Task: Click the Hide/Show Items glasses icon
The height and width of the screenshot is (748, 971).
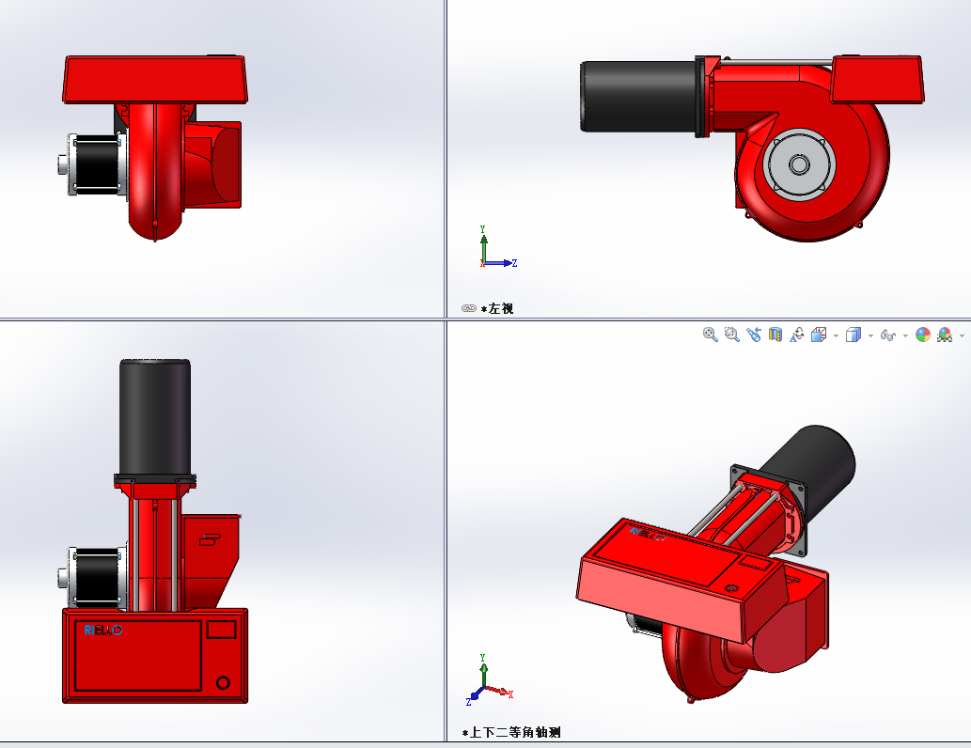Action: click(888, 335)
